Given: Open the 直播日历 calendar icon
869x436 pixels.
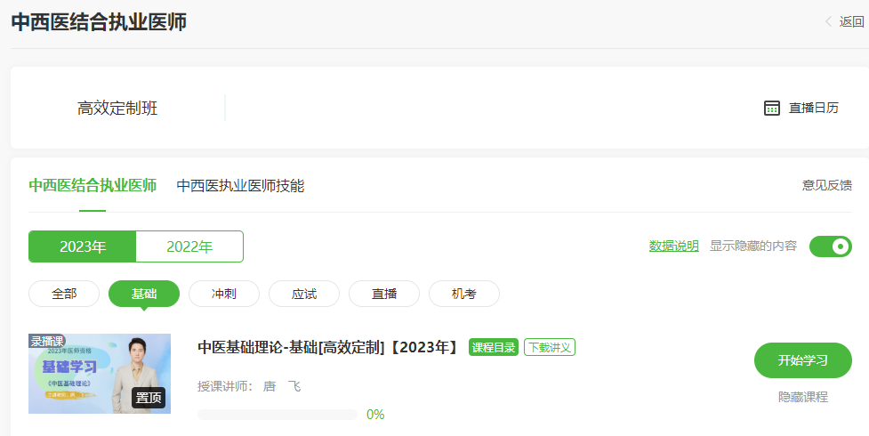Looking at the screenshot, I should [x=771, y=108].
